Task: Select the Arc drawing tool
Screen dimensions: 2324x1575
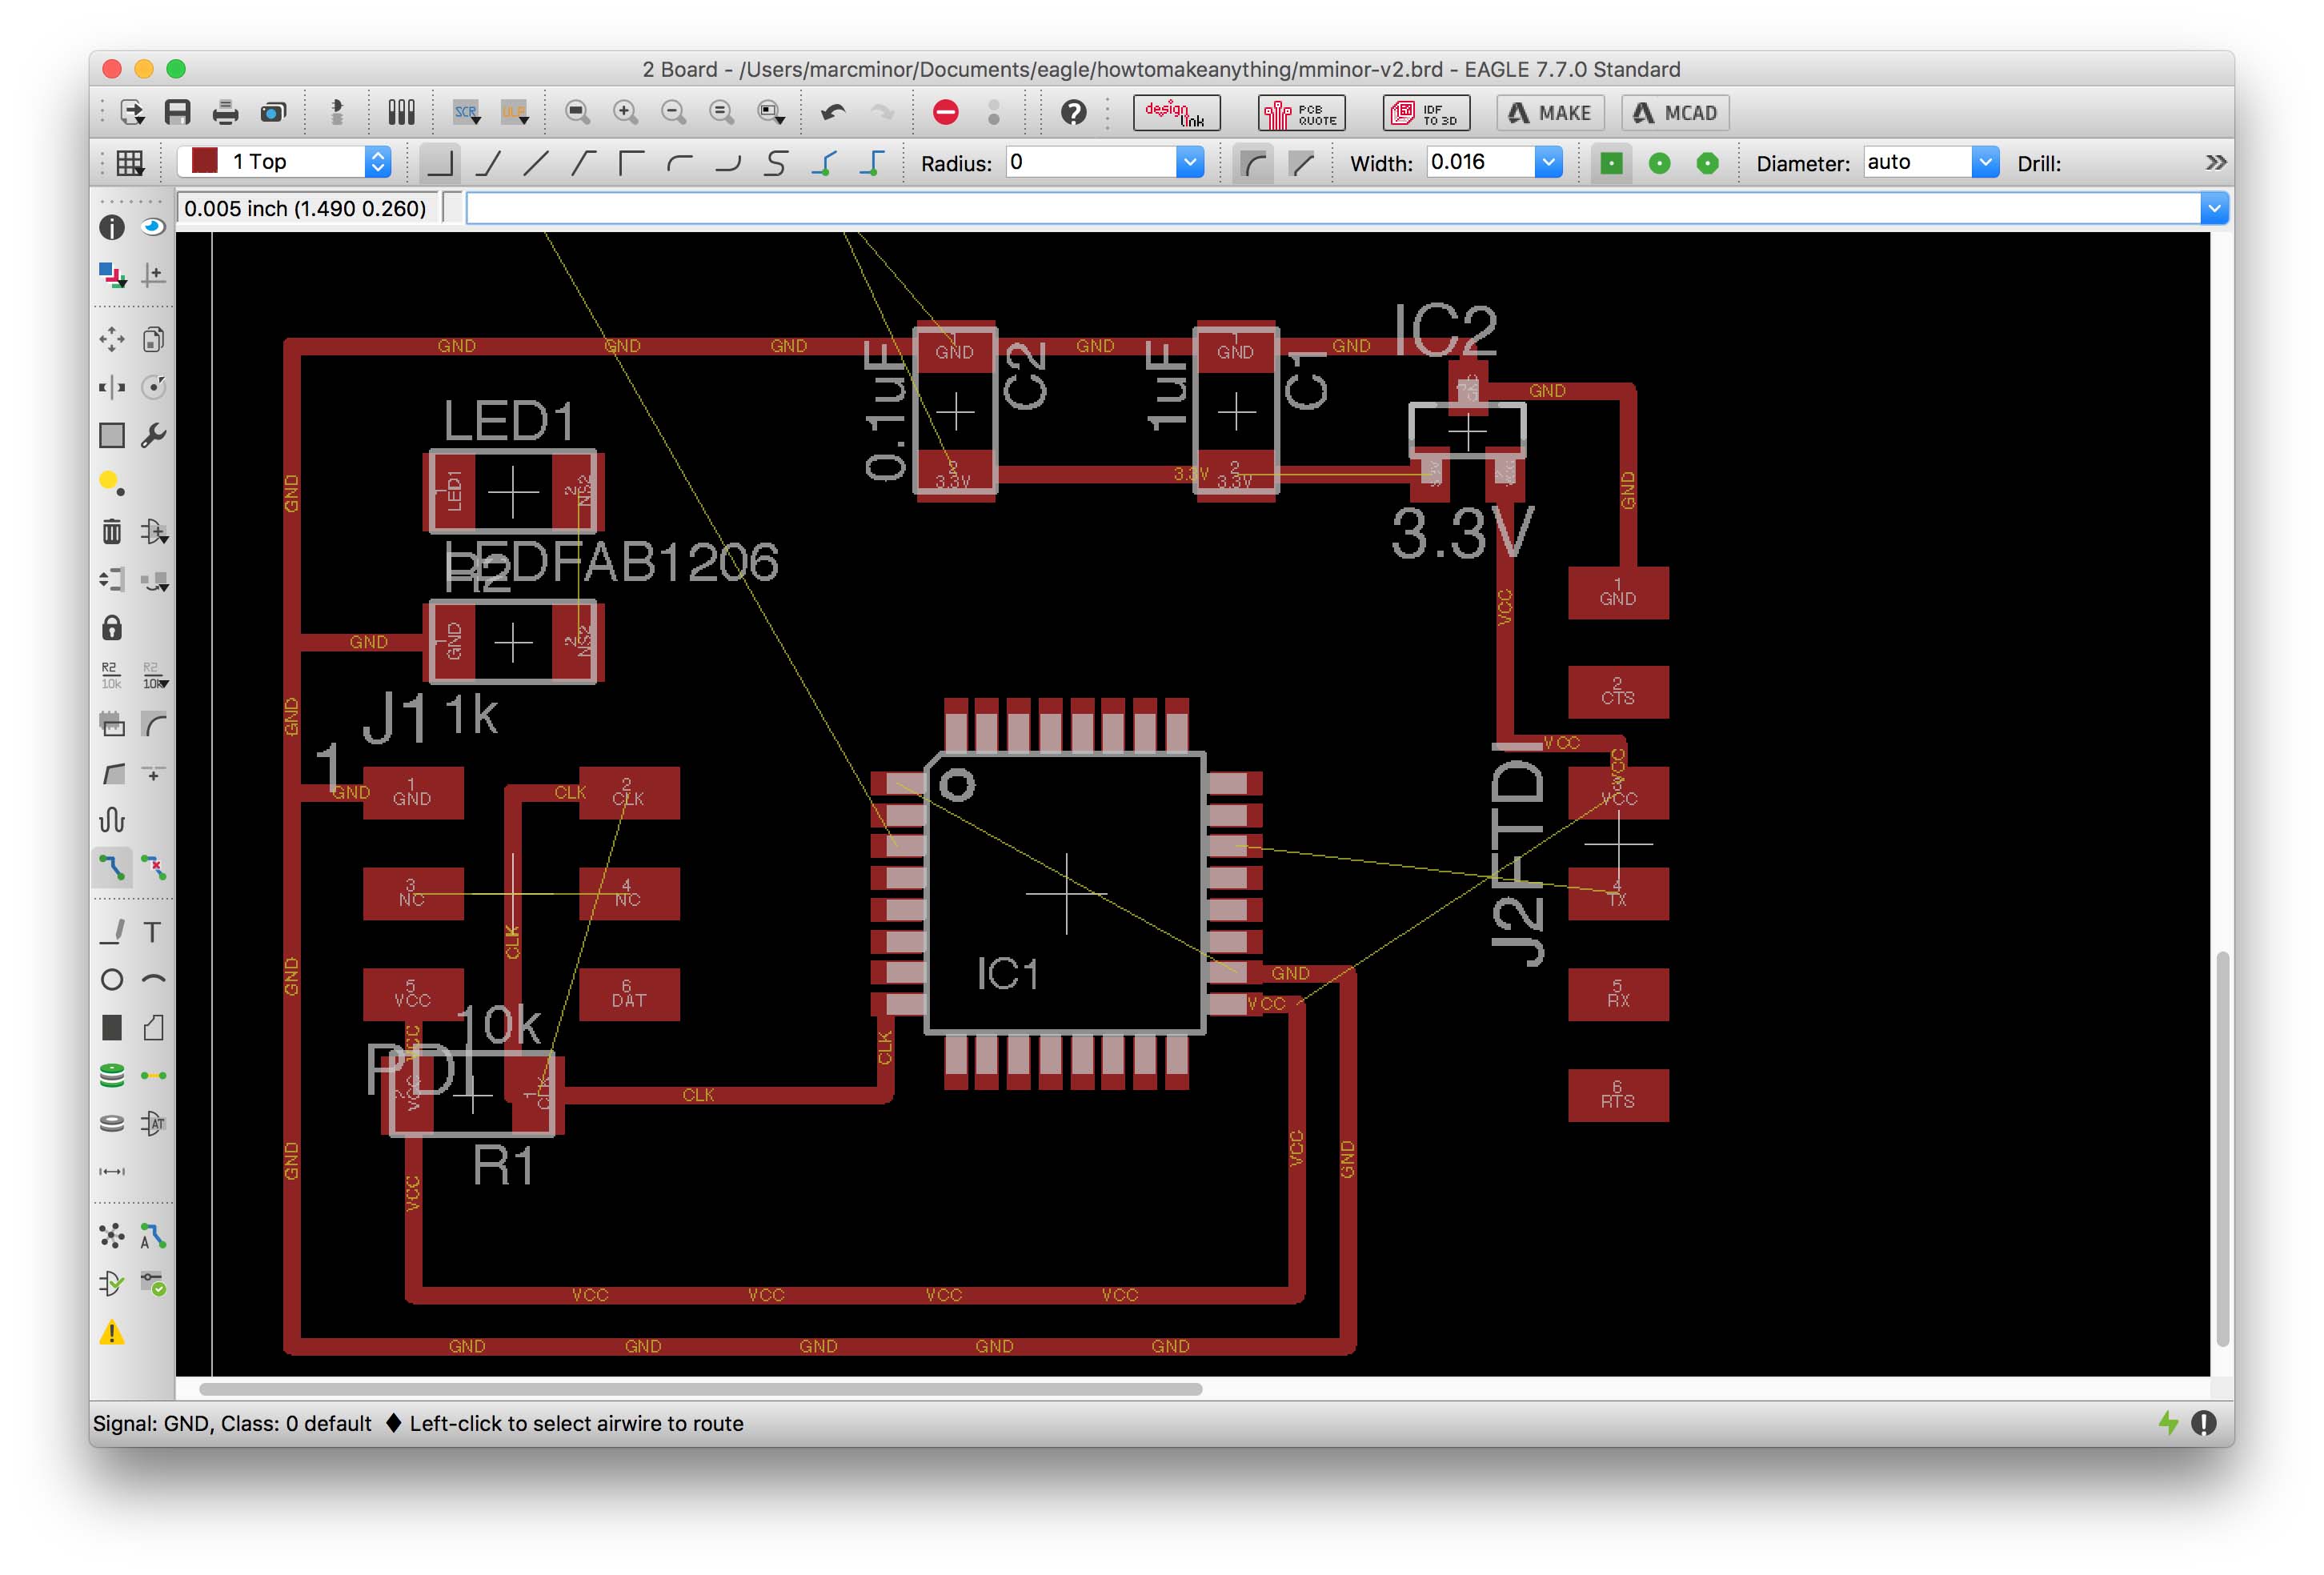Action: coord(153,980)
